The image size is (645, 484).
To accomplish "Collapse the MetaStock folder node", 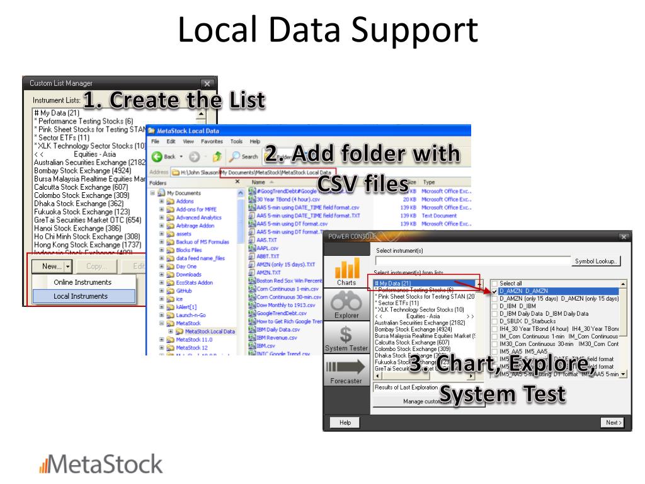I will click(x=162, y=323).
